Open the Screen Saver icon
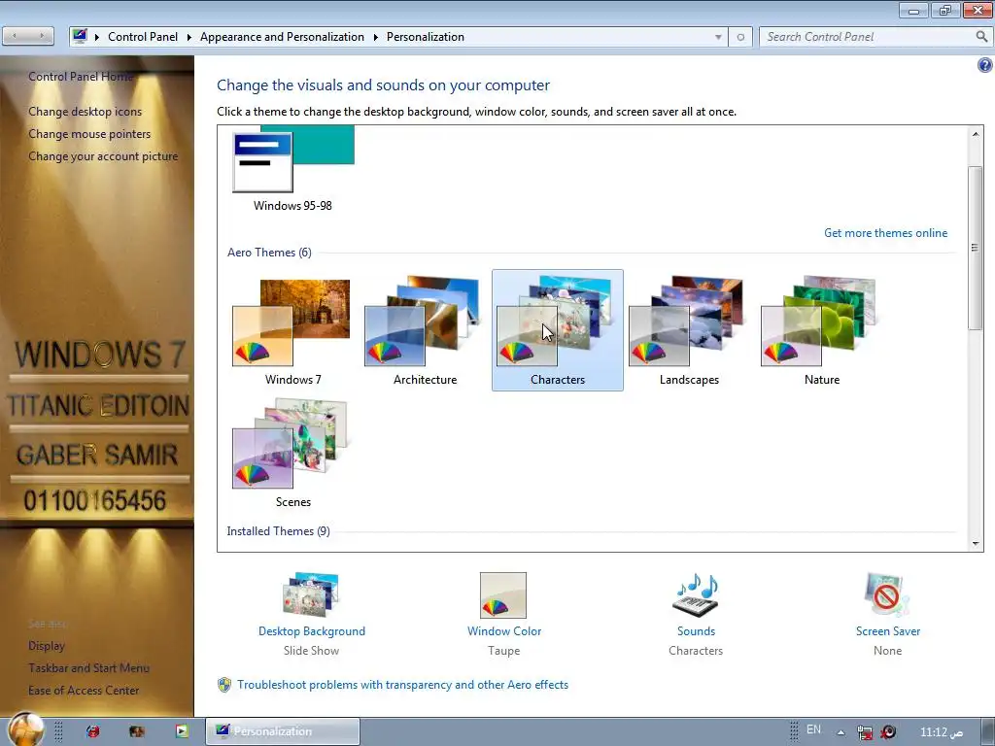Viewport: 995px width, 746px height. (x=886, y=595)
